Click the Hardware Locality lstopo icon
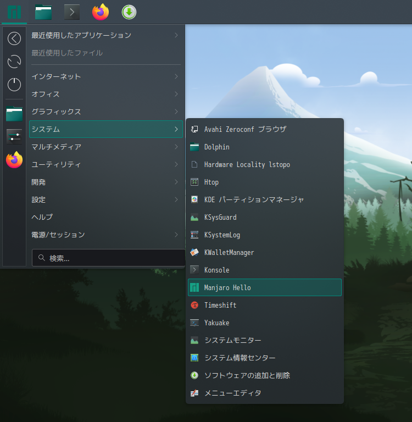The image size is (412, 422). 194,164
